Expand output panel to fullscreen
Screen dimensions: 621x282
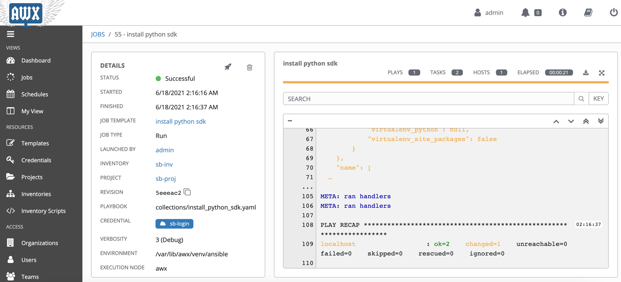pyautogui.click(x=601, y=73)
